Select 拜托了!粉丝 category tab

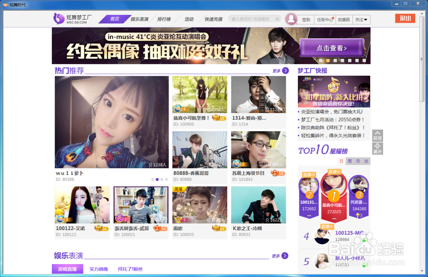[130, 269]
